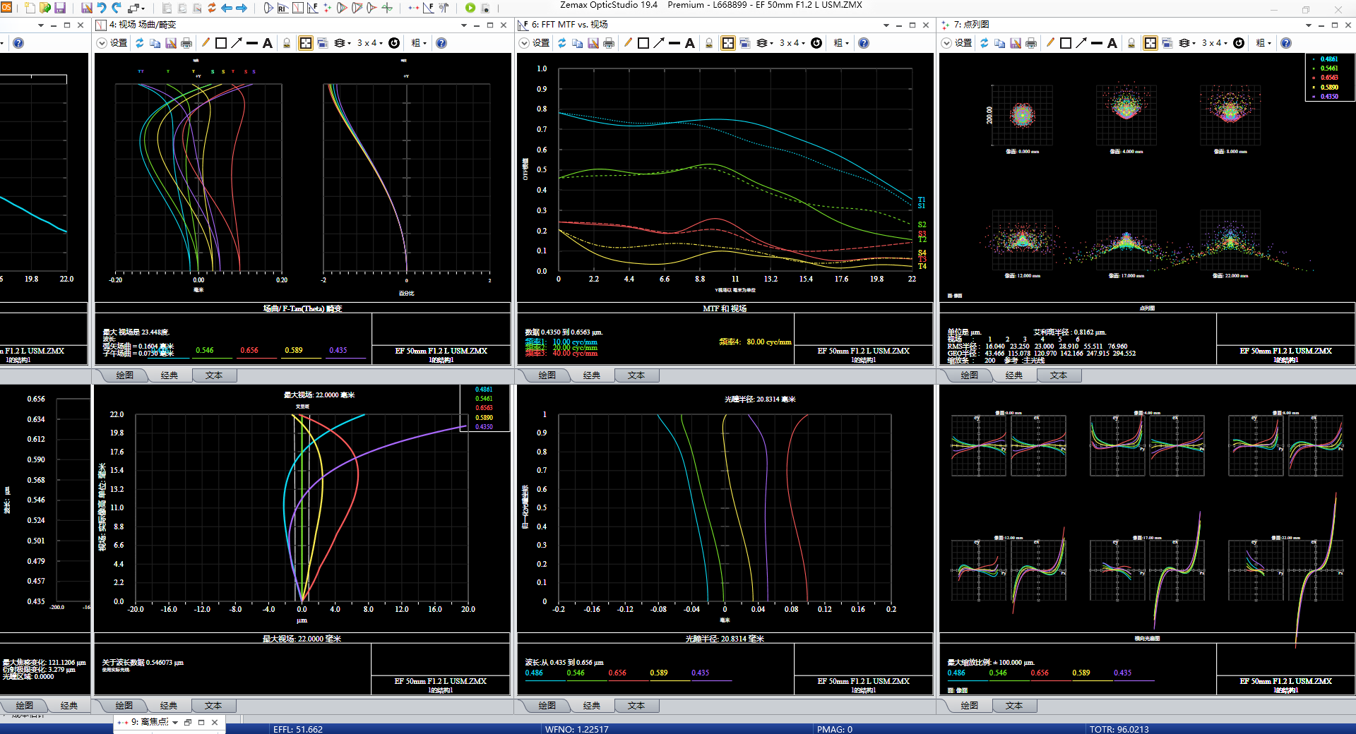
Task: Open the 粗 line thickness dropdown in window 4
Action: click(418, 43)
